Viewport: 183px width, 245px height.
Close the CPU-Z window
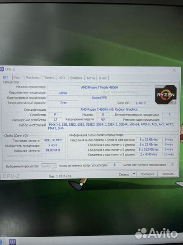pos(174,70)
